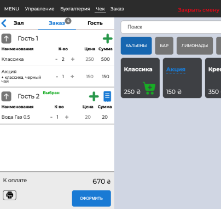This screenshot has height=209, width=221.
Task: Click the Акция row name in the order
Action: click(9, 72)
